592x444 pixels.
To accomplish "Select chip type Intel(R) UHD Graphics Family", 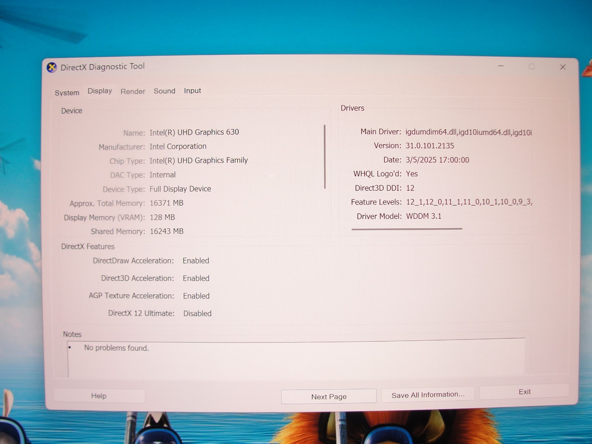I will (199, 161).
